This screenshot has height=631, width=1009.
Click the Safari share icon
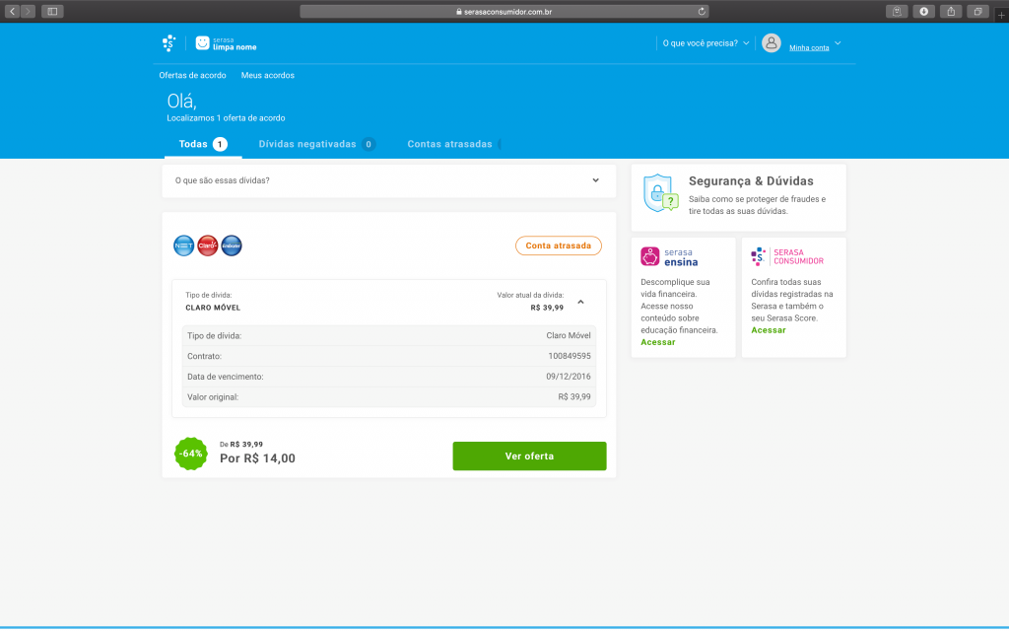tap(951, 12)
